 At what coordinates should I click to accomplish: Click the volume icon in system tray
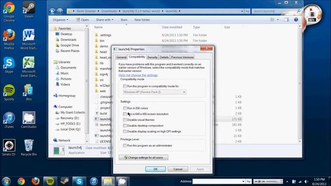tap(306, 181)
